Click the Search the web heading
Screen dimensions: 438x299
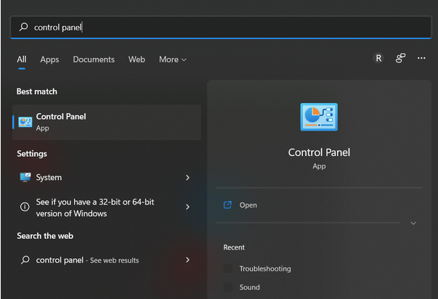(45, 236)
